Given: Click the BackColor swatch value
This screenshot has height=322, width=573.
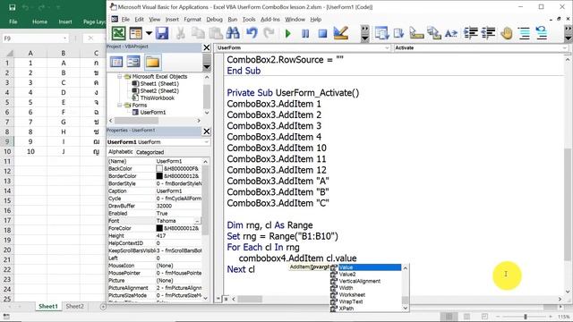Looking at the screenshot, I should 159,169.
